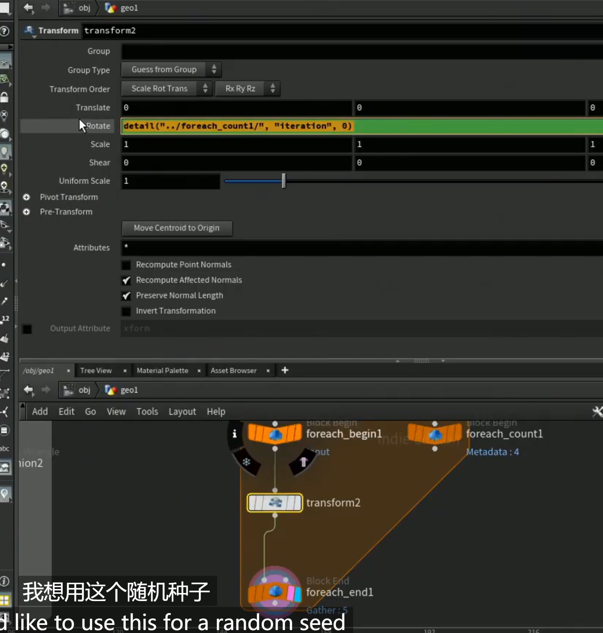Open node info ring button
This screenshot has width=603, height=633.
click(235, 434)
